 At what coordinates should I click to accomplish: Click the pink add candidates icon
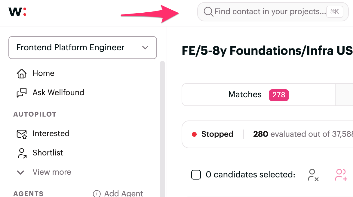341,175
